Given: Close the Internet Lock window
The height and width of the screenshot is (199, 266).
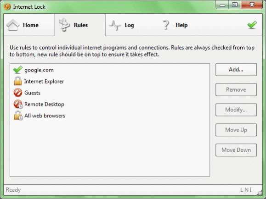Looking at the screenshot, I should pyautogui.click(x=252, y=5).
